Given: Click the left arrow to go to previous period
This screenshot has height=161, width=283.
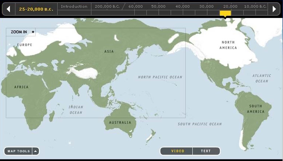Looking at the screenshot, I should pos(8,9).
